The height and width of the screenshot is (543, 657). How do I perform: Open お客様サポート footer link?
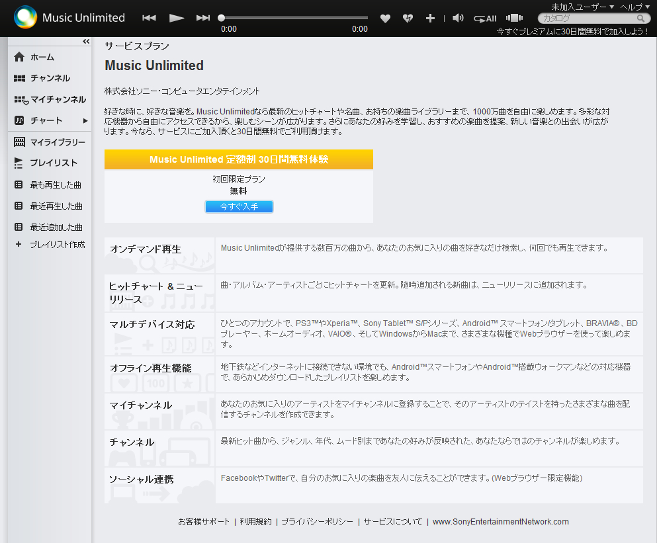204,522
